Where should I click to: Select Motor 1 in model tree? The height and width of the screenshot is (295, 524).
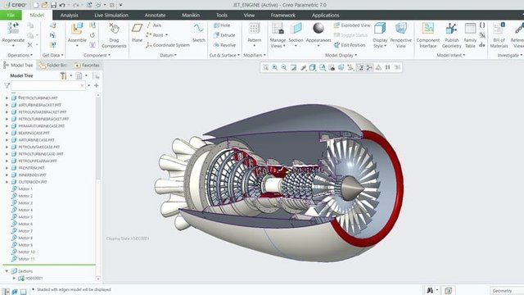coord(25,189)
